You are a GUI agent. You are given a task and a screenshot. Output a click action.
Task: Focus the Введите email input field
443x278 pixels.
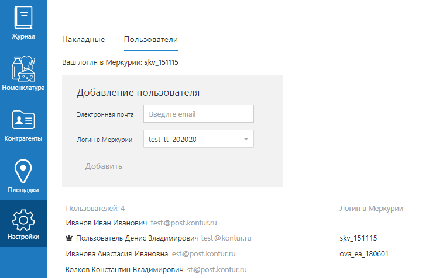(198, 114)
